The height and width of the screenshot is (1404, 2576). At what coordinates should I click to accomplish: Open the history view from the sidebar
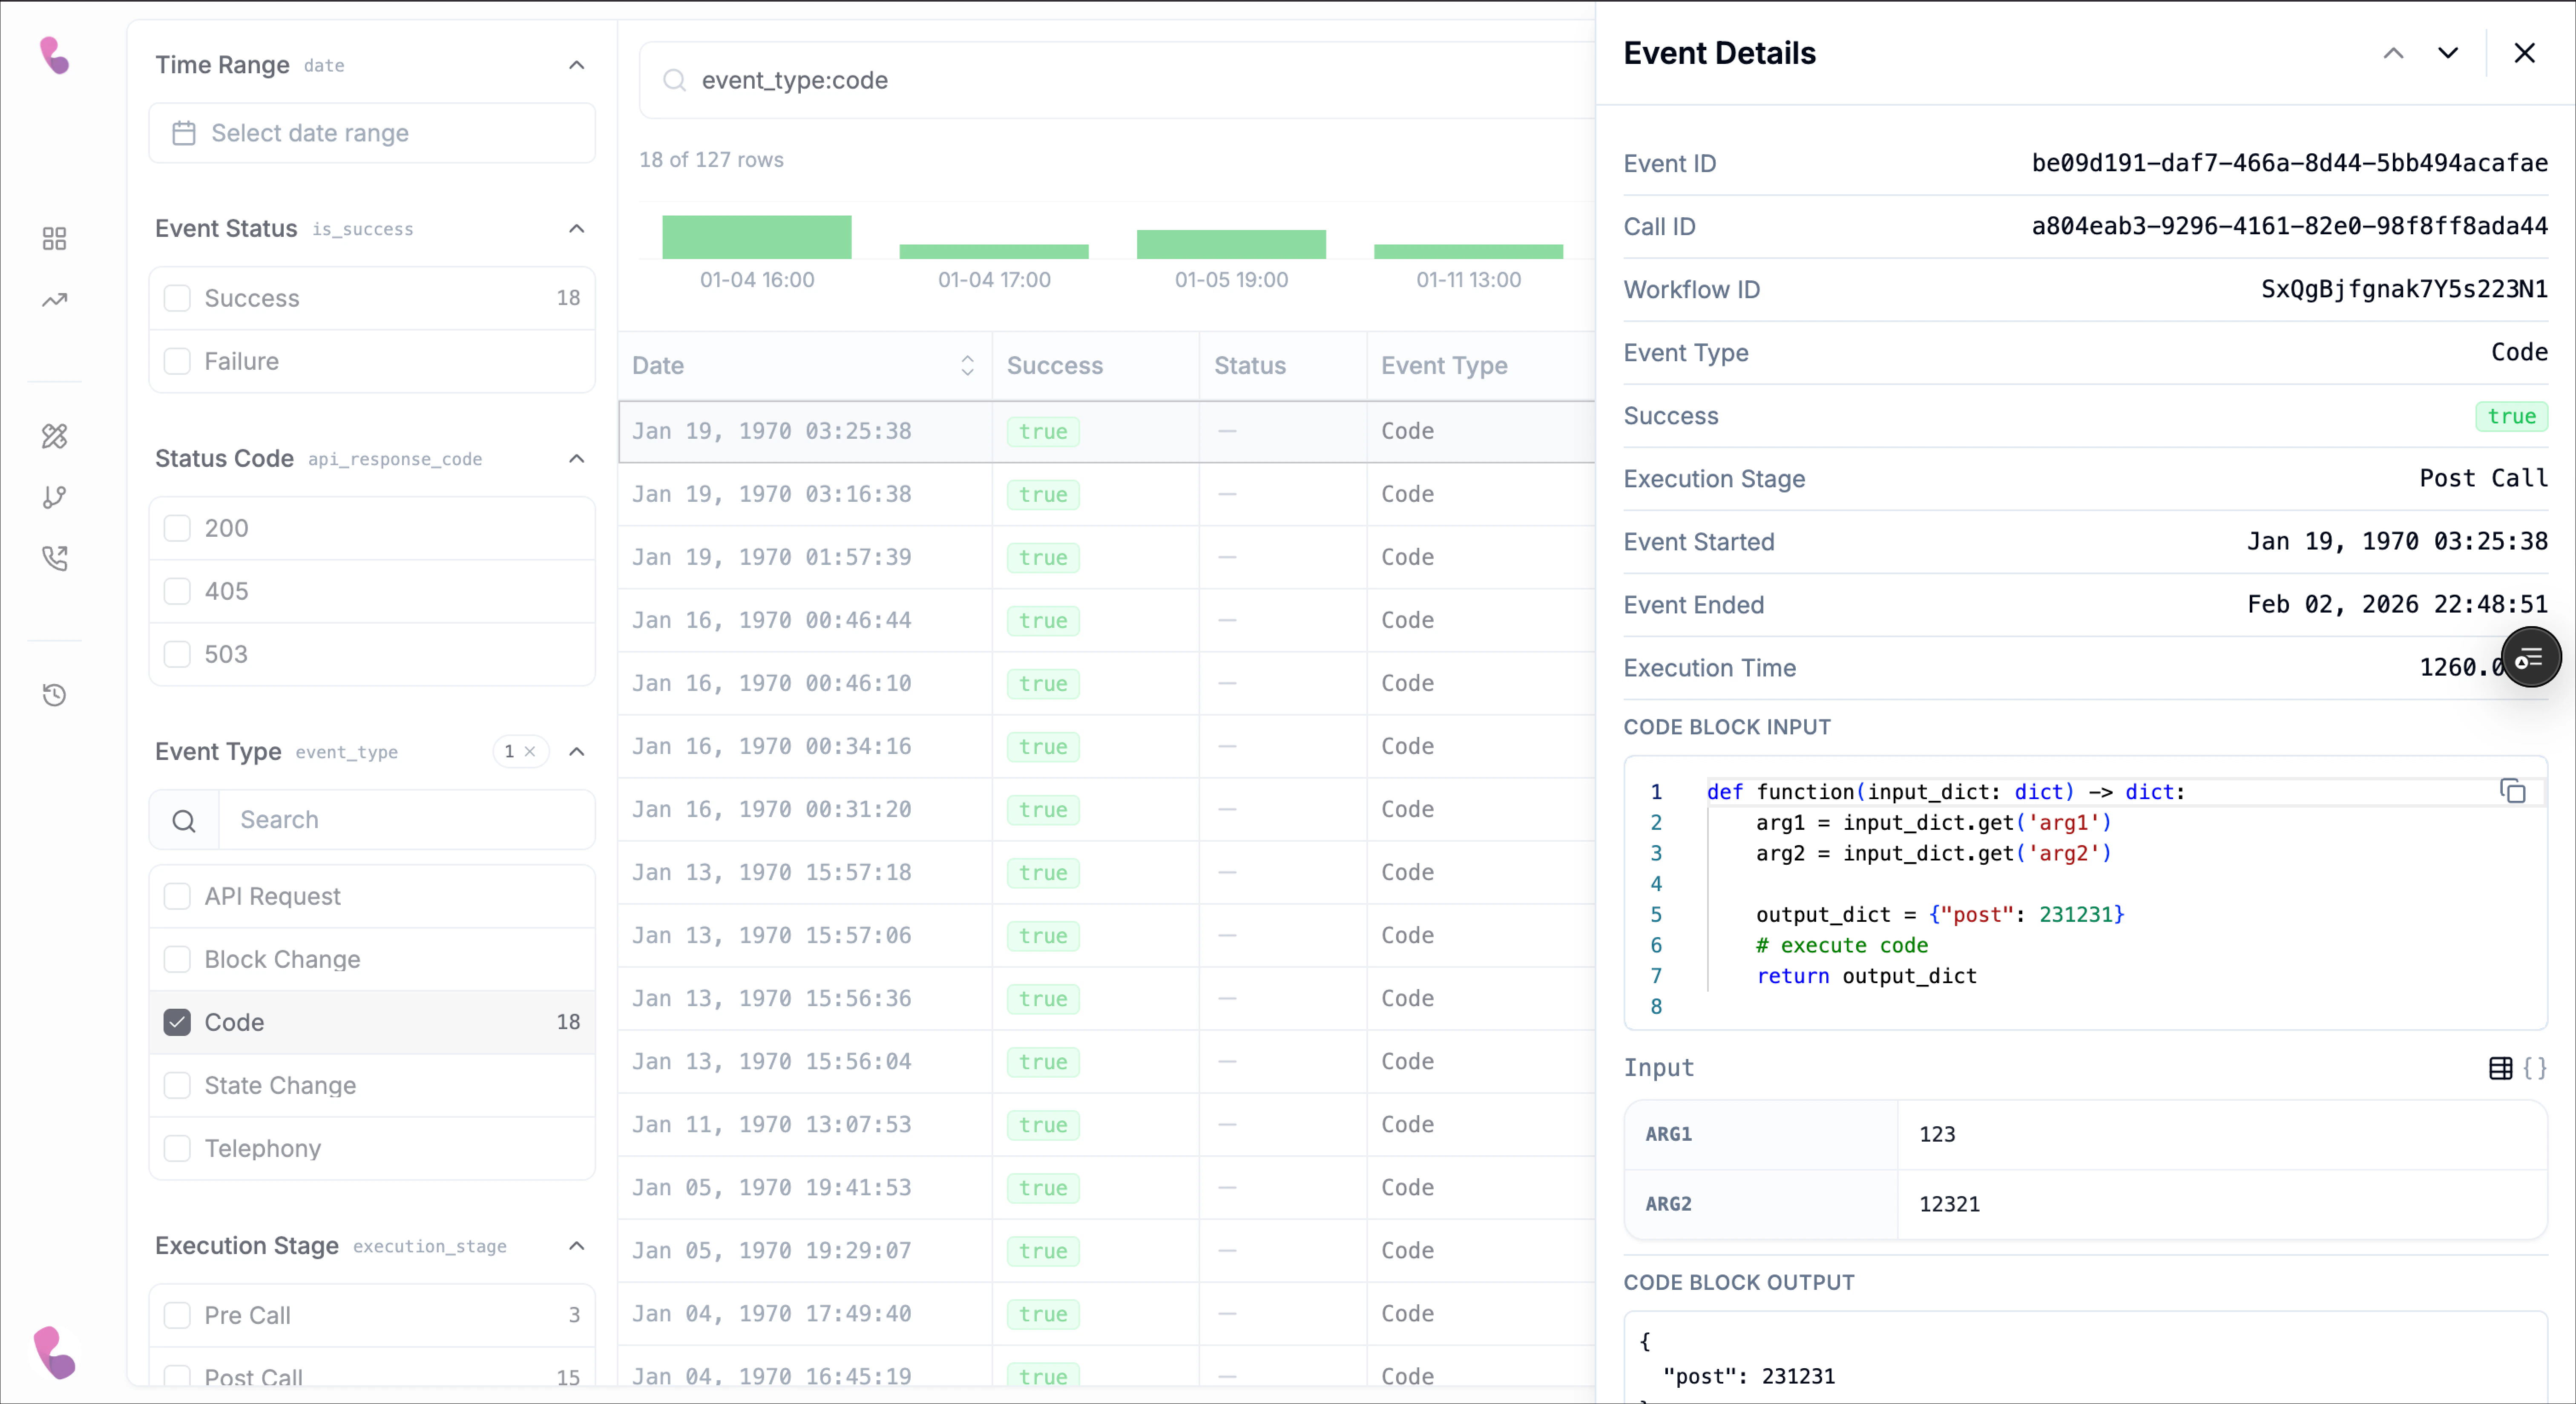[55, 696]
